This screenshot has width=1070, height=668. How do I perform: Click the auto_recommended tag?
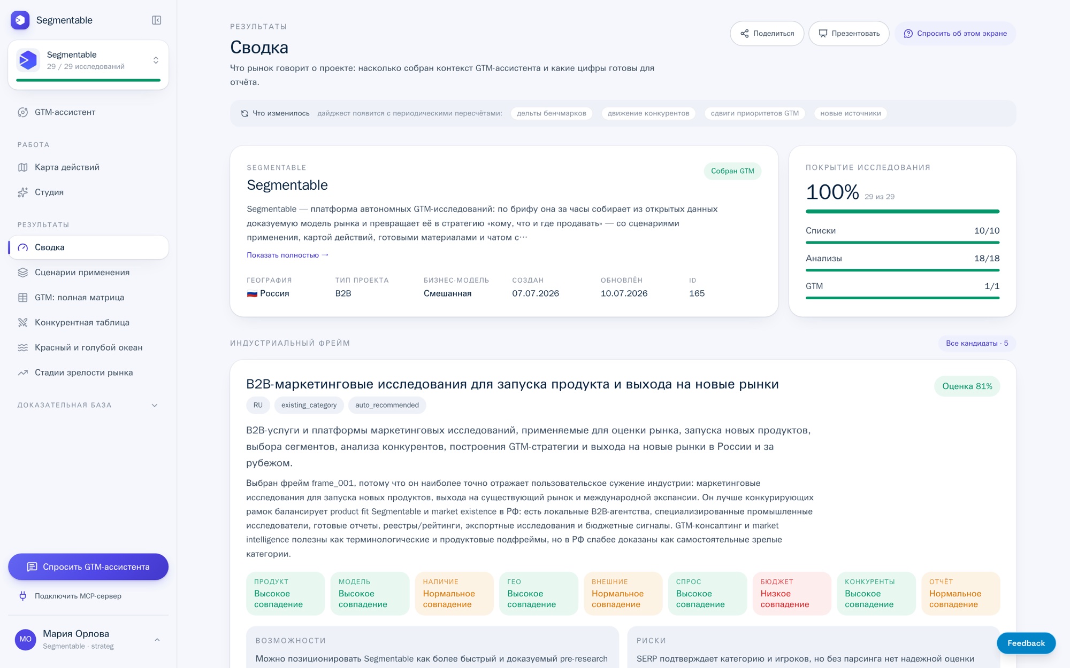point(387,405)
